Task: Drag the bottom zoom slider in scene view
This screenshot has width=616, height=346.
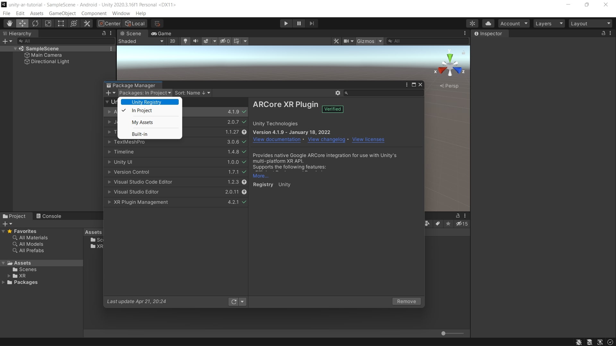Action: click(443, 333)
